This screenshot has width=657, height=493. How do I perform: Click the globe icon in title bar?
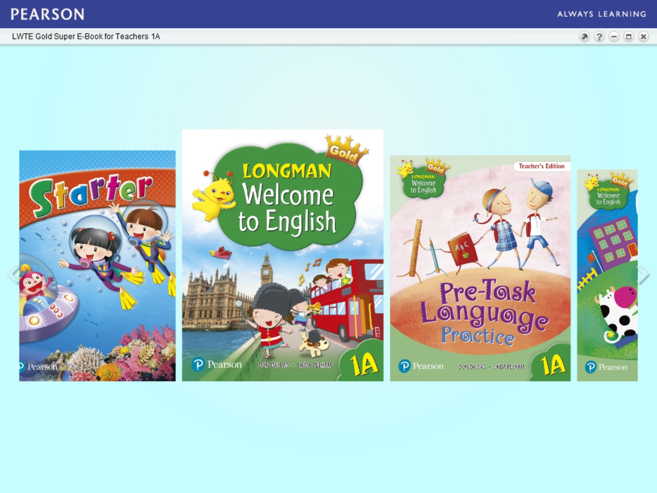click(x=584, y=36)
